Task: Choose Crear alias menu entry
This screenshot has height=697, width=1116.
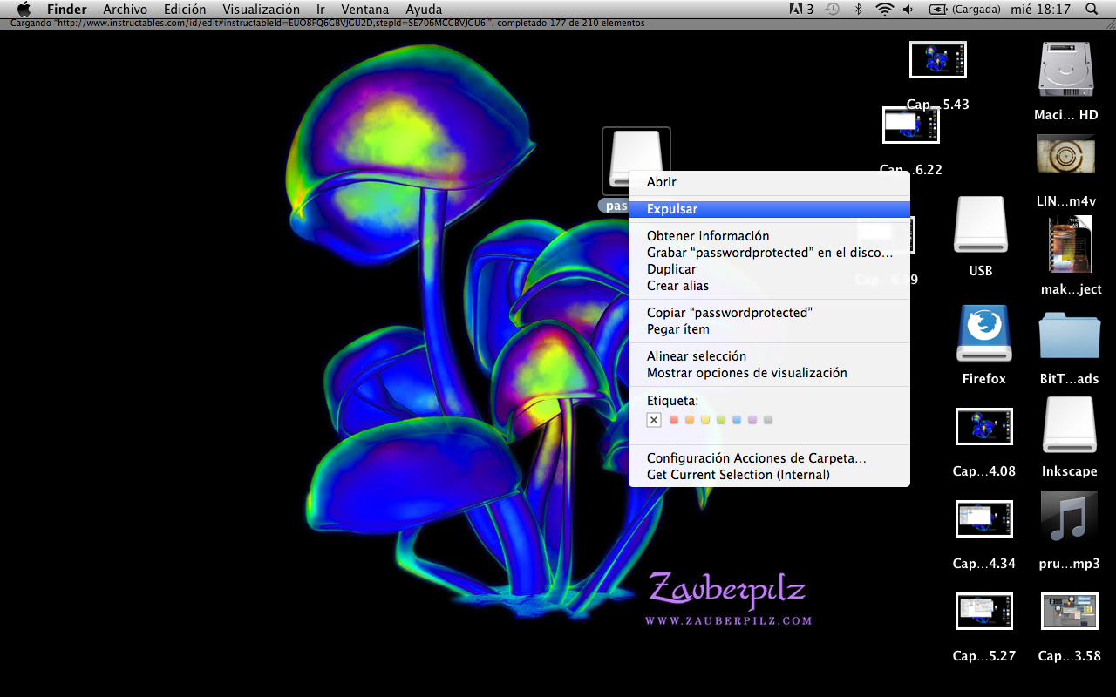Action: 769,286
